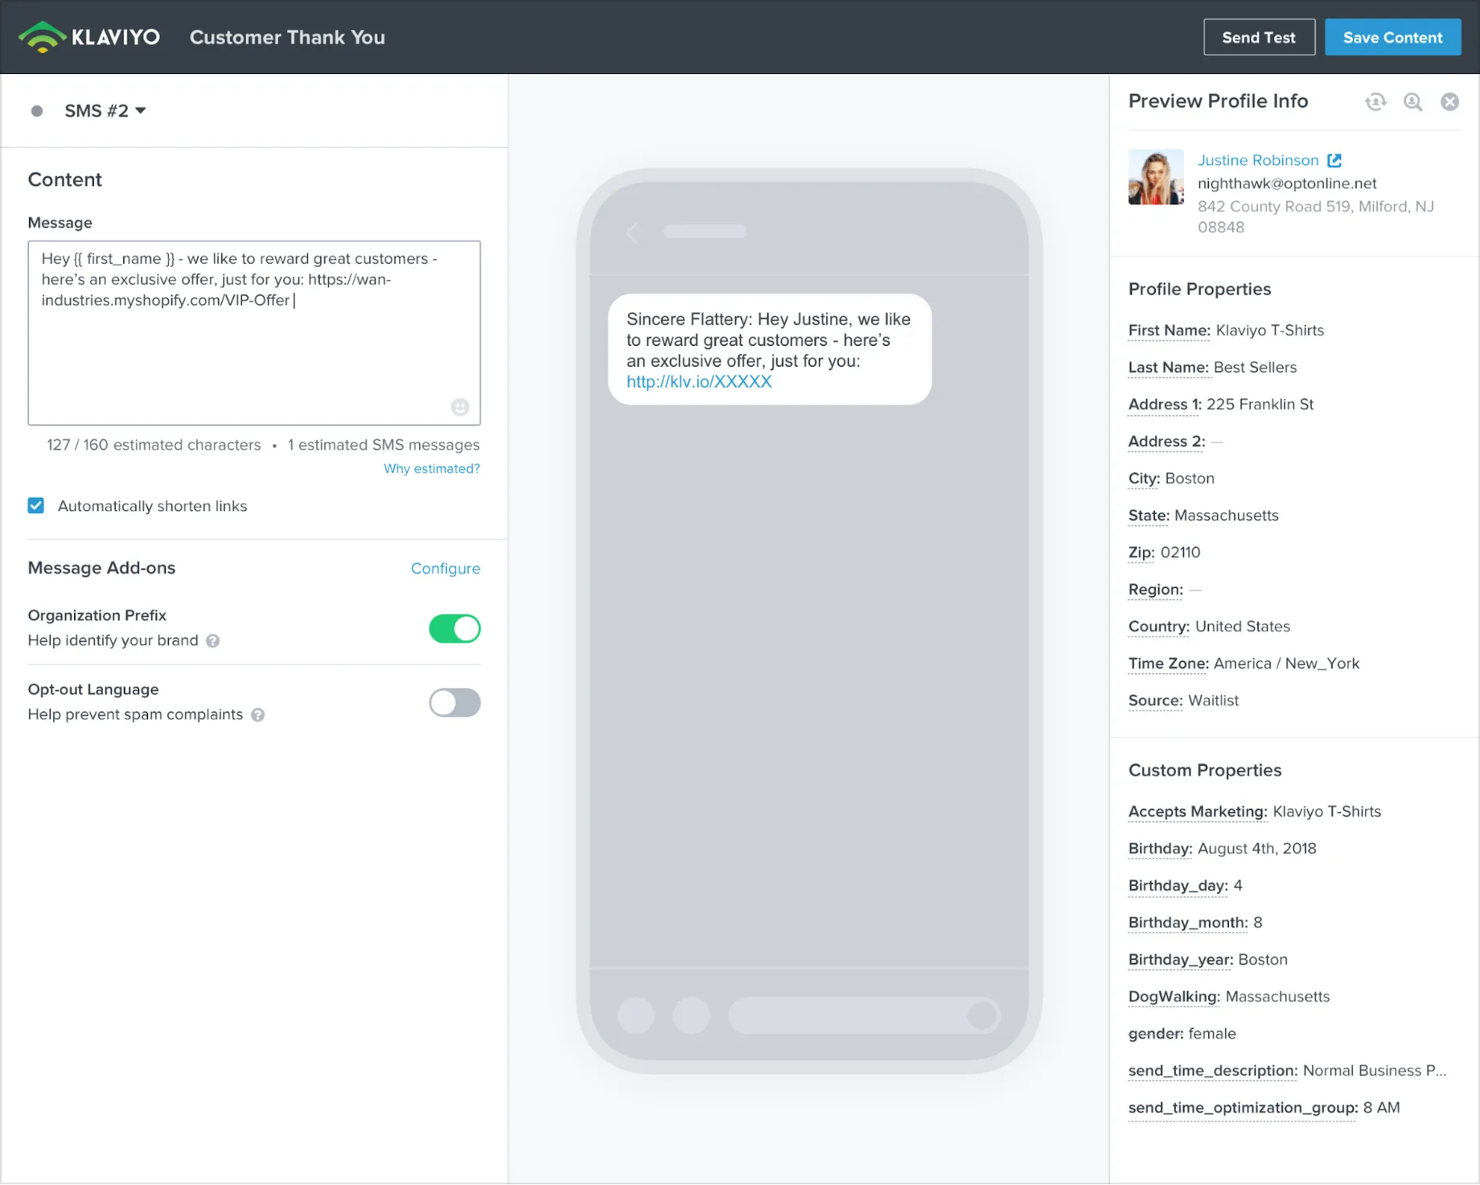Image resolution: width=1480 pixels, height=1185 pixels.
Task: Click Last Name property label
Action: (1168, 368)
